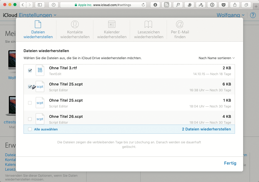Click the 4 KB file size
Viewport: 259px width, 182px height.
click(227, 117)
